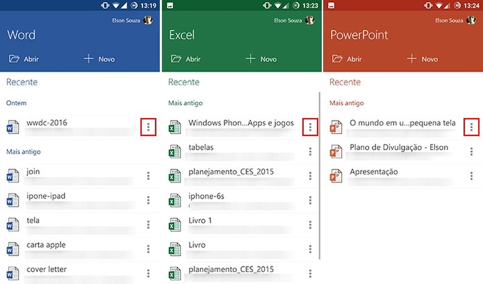This screenshot has width=483, height=284.
Task: Click the Excel icon beside Livro 1
Action: pos(174,225)
